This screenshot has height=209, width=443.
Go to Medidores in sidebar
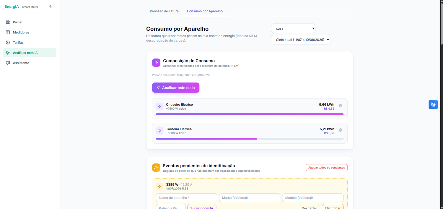click(x=30, y=32)
